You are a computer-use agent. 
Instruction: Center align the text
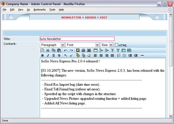(101, 55)
